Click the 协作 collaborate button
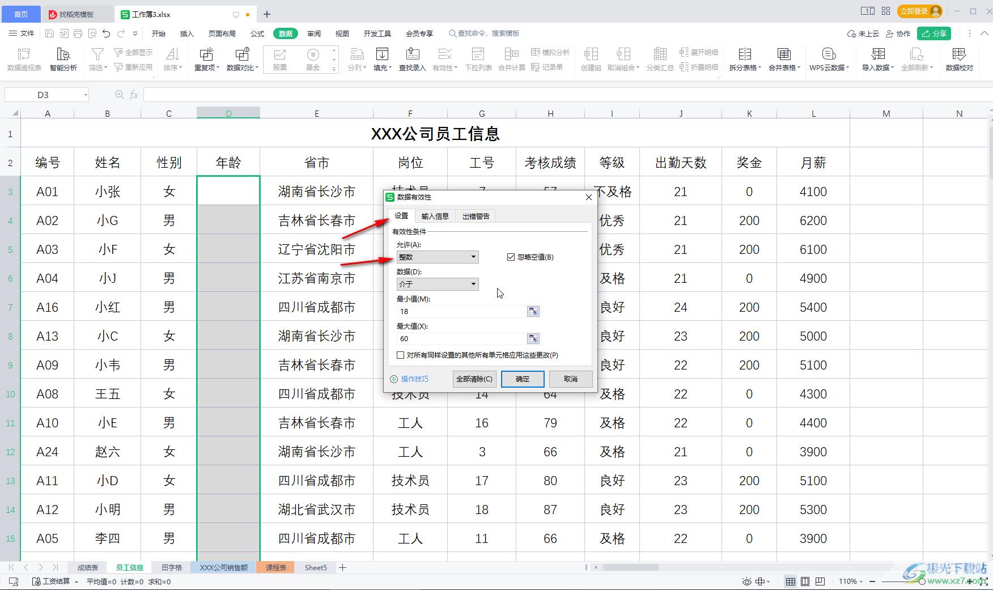This screenshot has width=993, height=590. (x=898, y=33)
